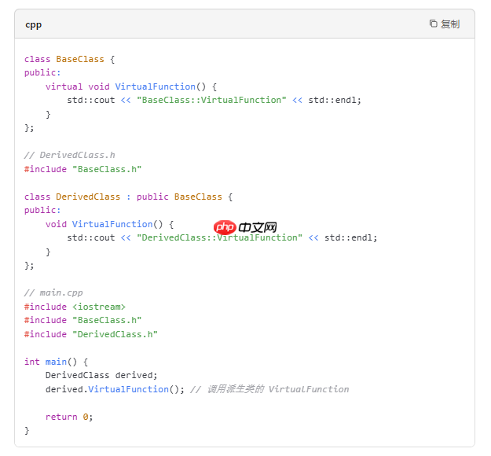491x456 pixels.
Task: Click the "BaseClass::VirtualFunction" string literal
Action: tap(211, 100)
